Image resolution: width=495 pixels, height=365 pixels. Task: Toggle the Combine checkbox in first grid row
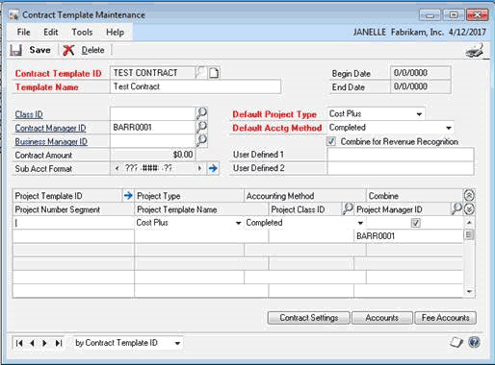tap(416, 223)
